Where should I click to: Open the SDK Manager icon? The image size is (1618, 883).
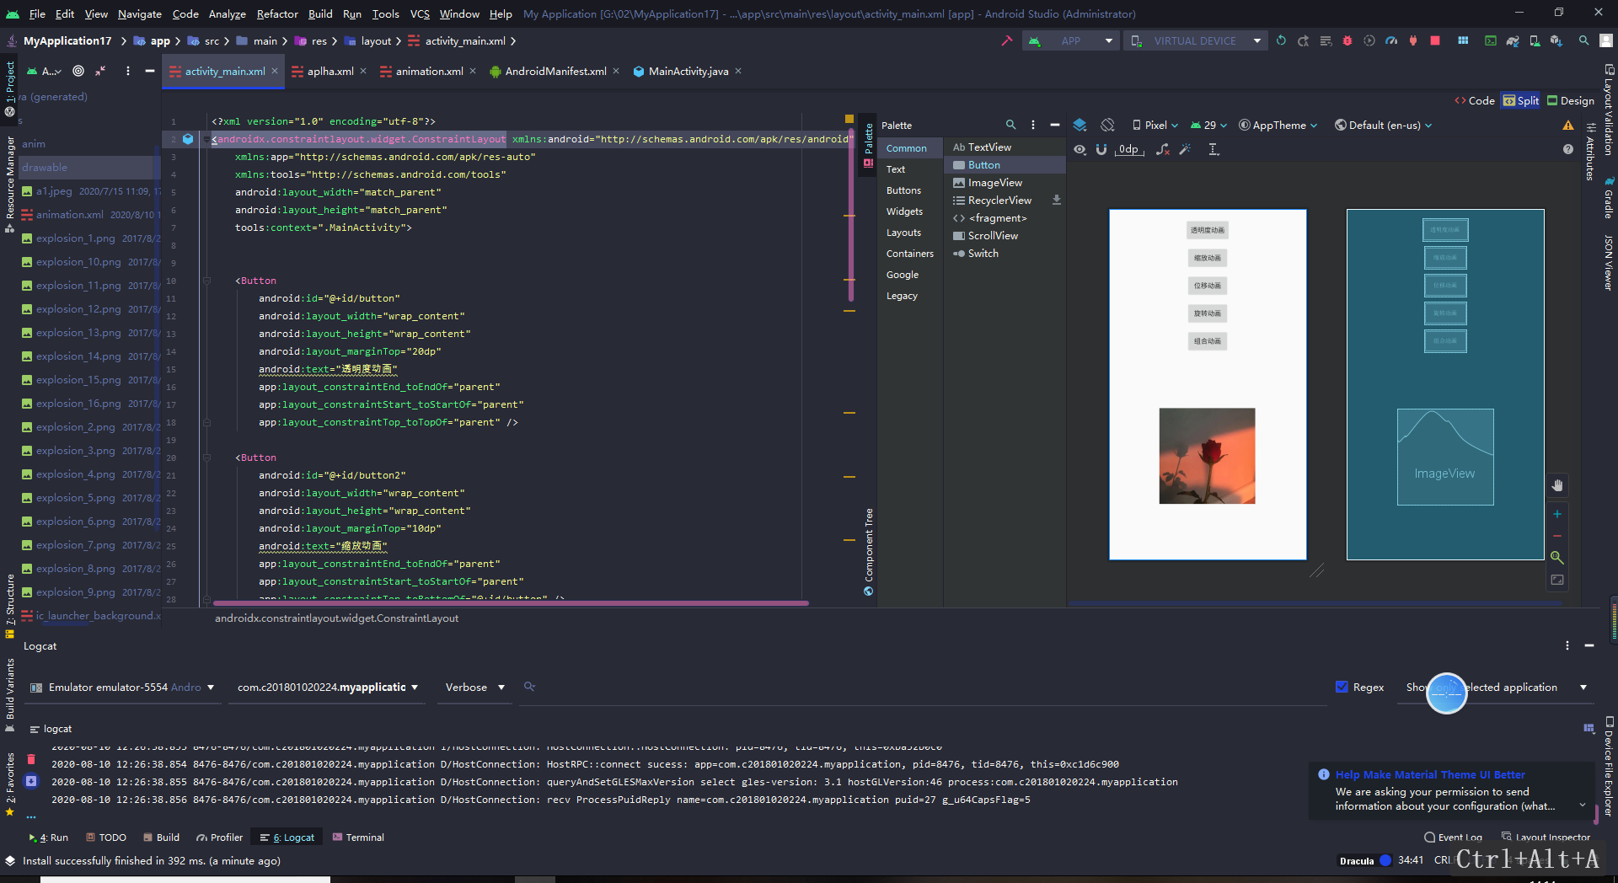coord(1556,40)
